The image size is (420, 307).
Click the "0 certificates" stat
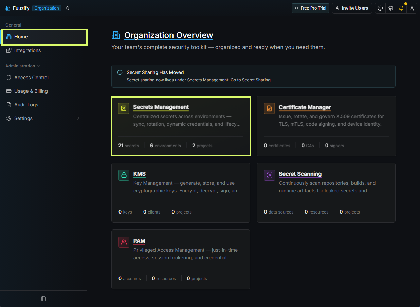pyautogui.click(x=277, y=146)
